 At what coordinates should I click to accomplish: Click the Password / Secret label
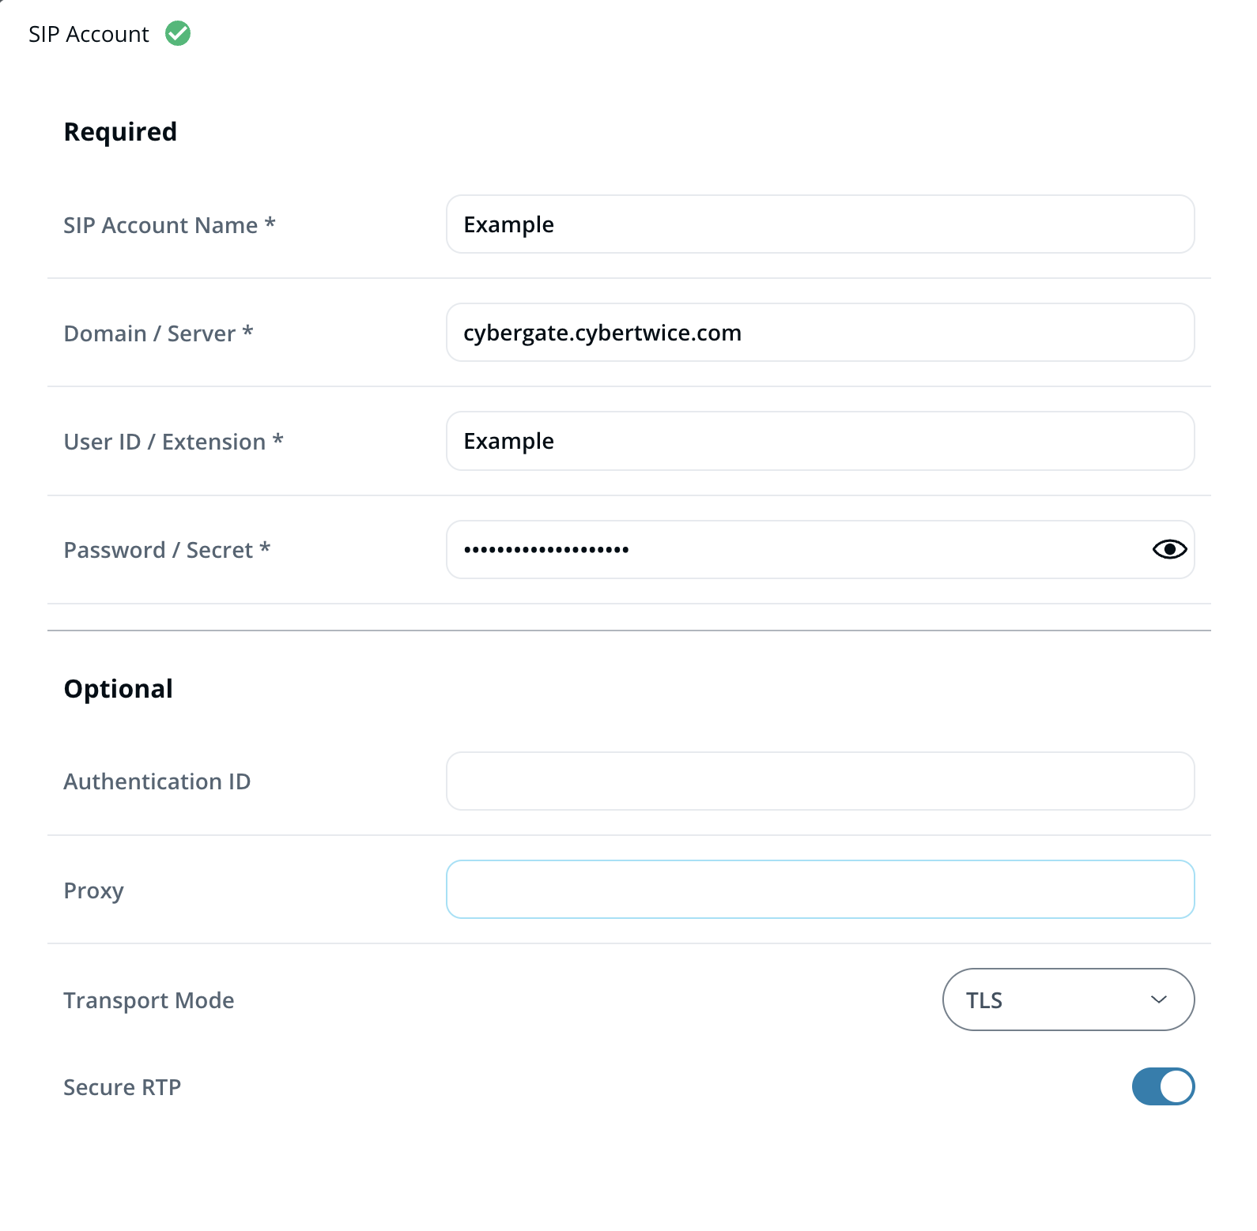[x=167, y=550]
